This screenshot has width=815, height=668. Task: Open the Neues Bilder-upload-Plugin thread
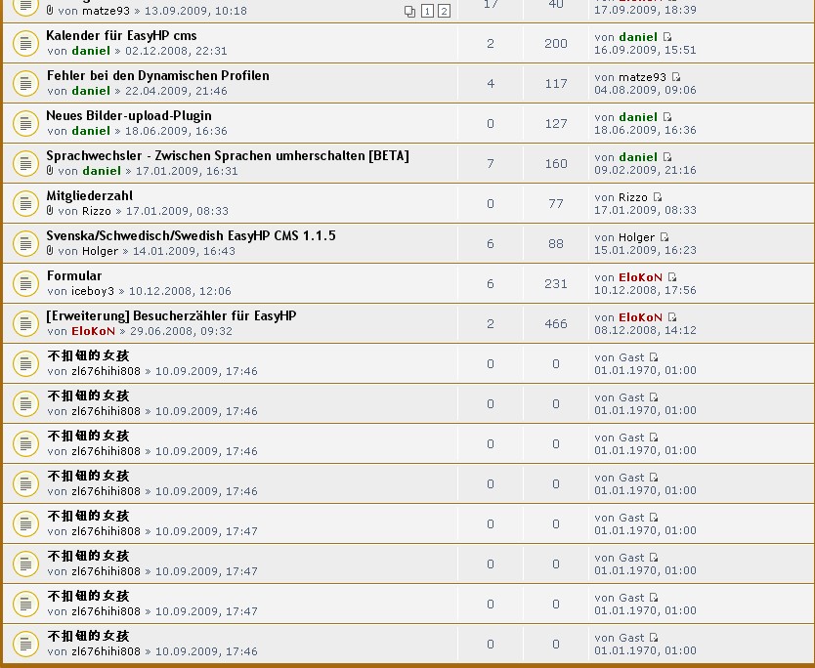click(128, 115)
